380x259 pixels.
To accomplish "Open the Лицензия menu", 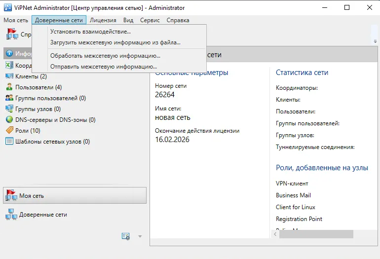I will point(103,20).
